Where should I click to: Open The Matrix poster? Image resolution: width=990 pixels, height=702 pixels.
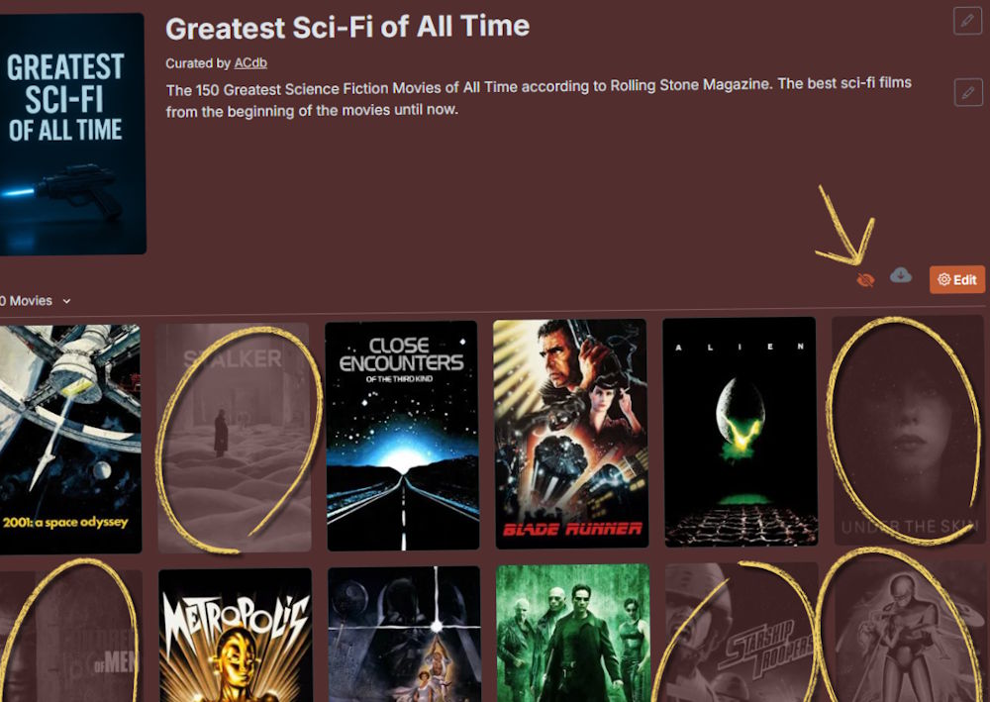(573, 634)
